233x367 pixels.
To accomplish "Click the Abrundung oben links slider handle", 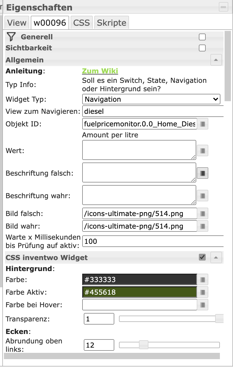I will click(143, 345).
